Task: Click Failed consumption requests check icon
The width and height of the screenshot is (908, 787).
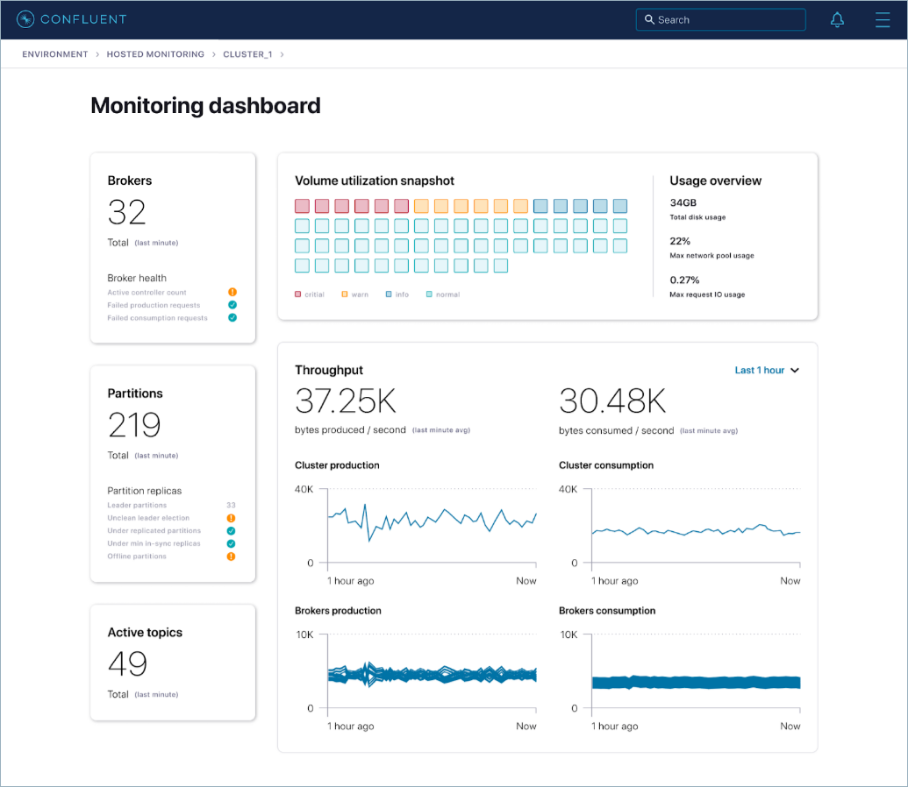Action: pyautogui.click(x=232, y=317)
